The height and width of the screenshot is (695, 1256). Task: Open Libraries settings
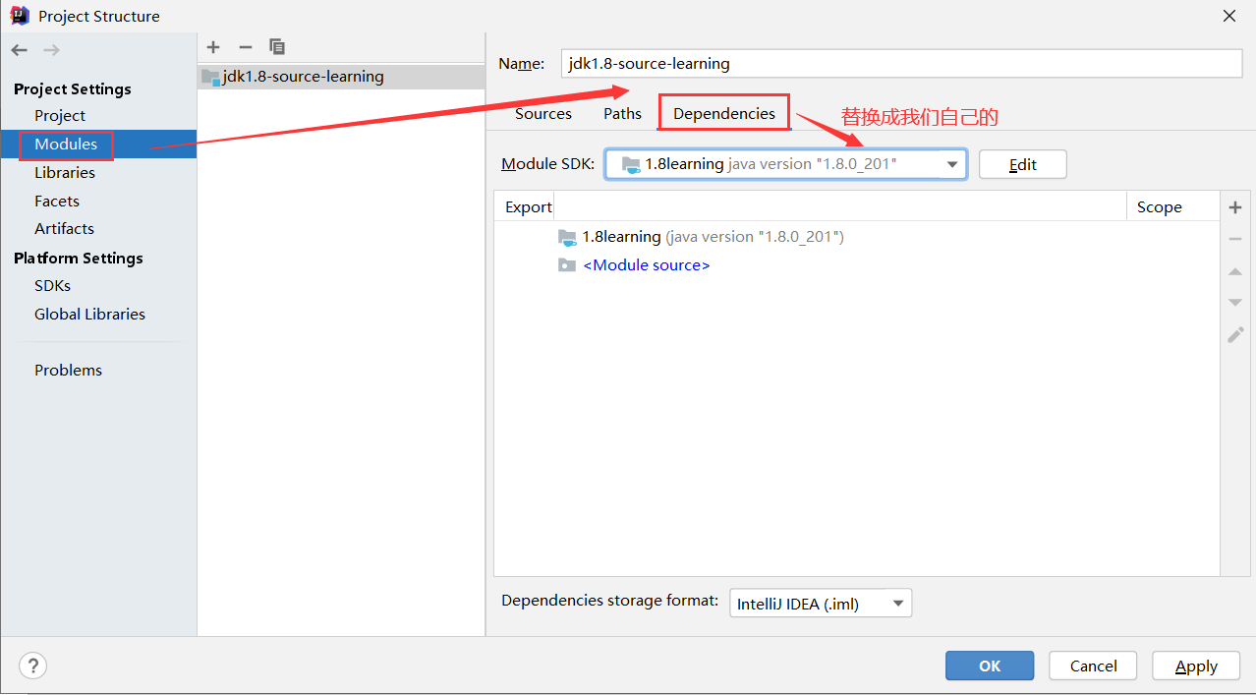coord(65,173)
